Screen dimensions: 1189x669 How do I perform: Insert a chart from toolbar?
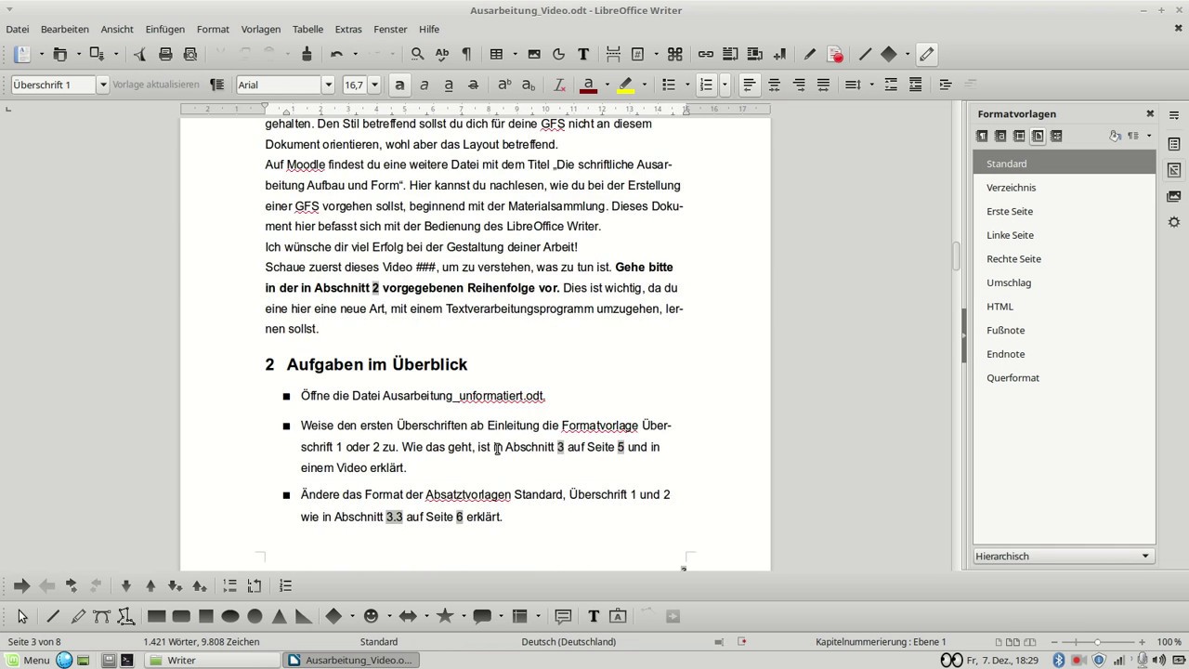558,55
